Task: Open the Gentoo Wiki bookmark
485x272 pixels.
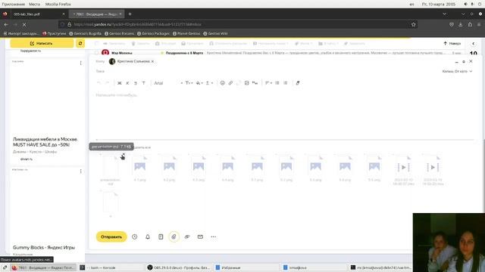Action: pos(215,33)
